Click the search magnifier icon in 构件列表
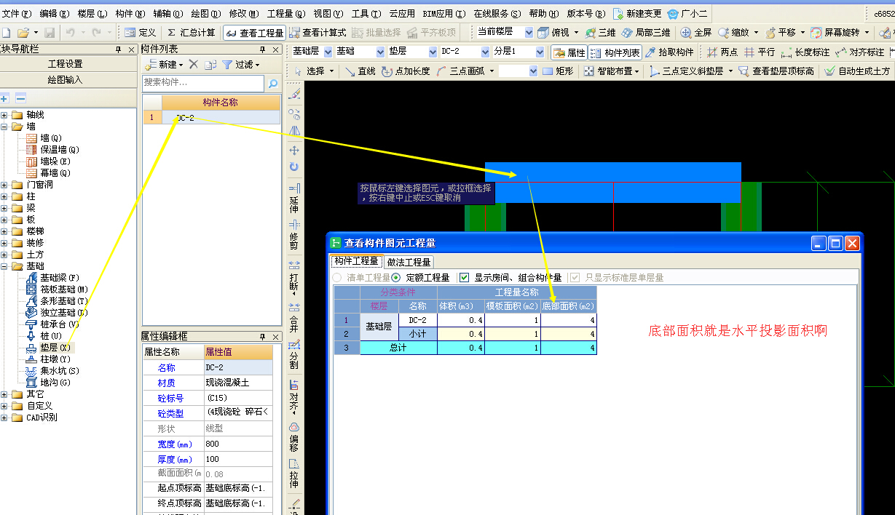This screenshot has height=515, width=895. click(x=272, y=84)
